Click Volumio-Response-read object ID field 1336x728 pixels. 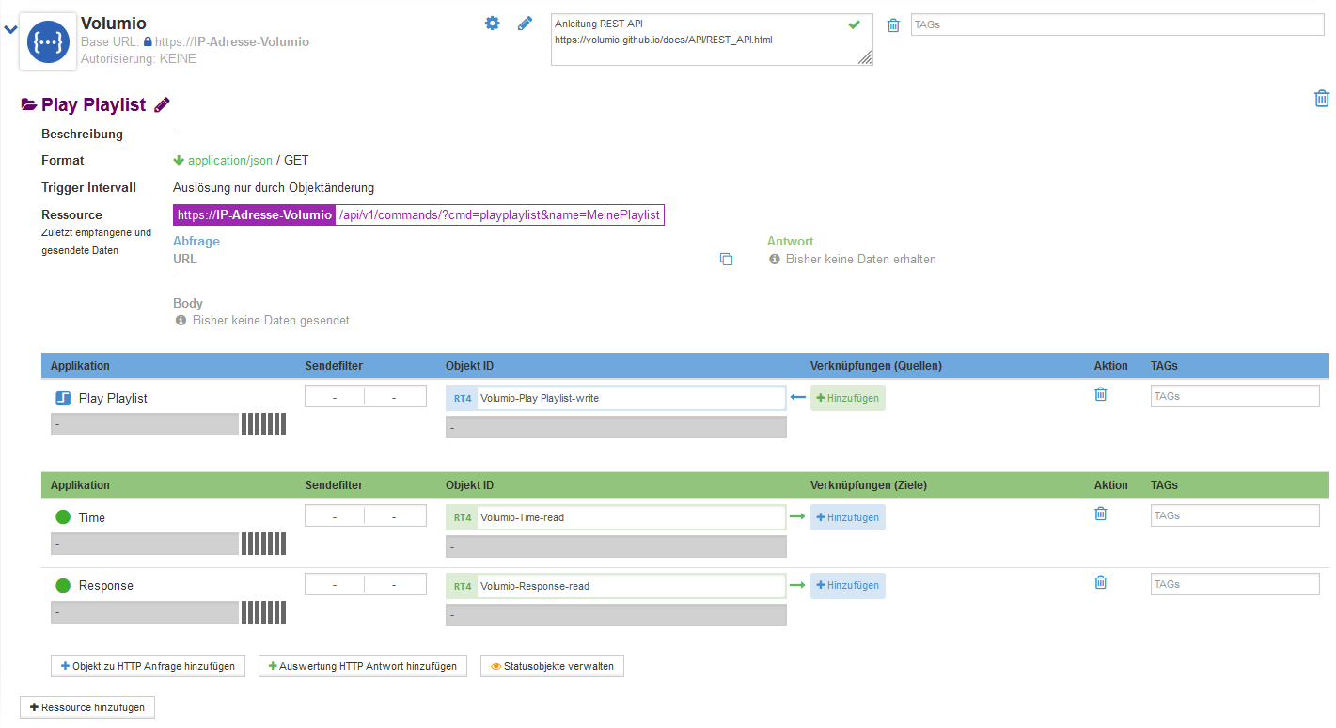point(631,586)
